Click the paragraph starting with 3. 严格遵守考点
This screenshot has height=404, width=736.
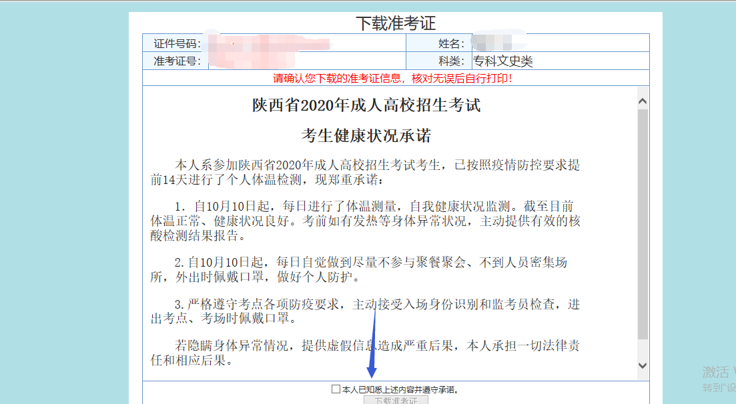[x=365, y=311]
